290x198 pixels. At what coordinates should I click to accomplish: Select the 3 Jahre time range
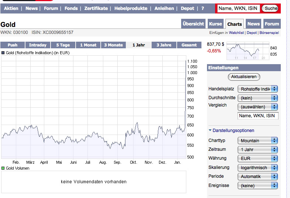coord(164,45)
